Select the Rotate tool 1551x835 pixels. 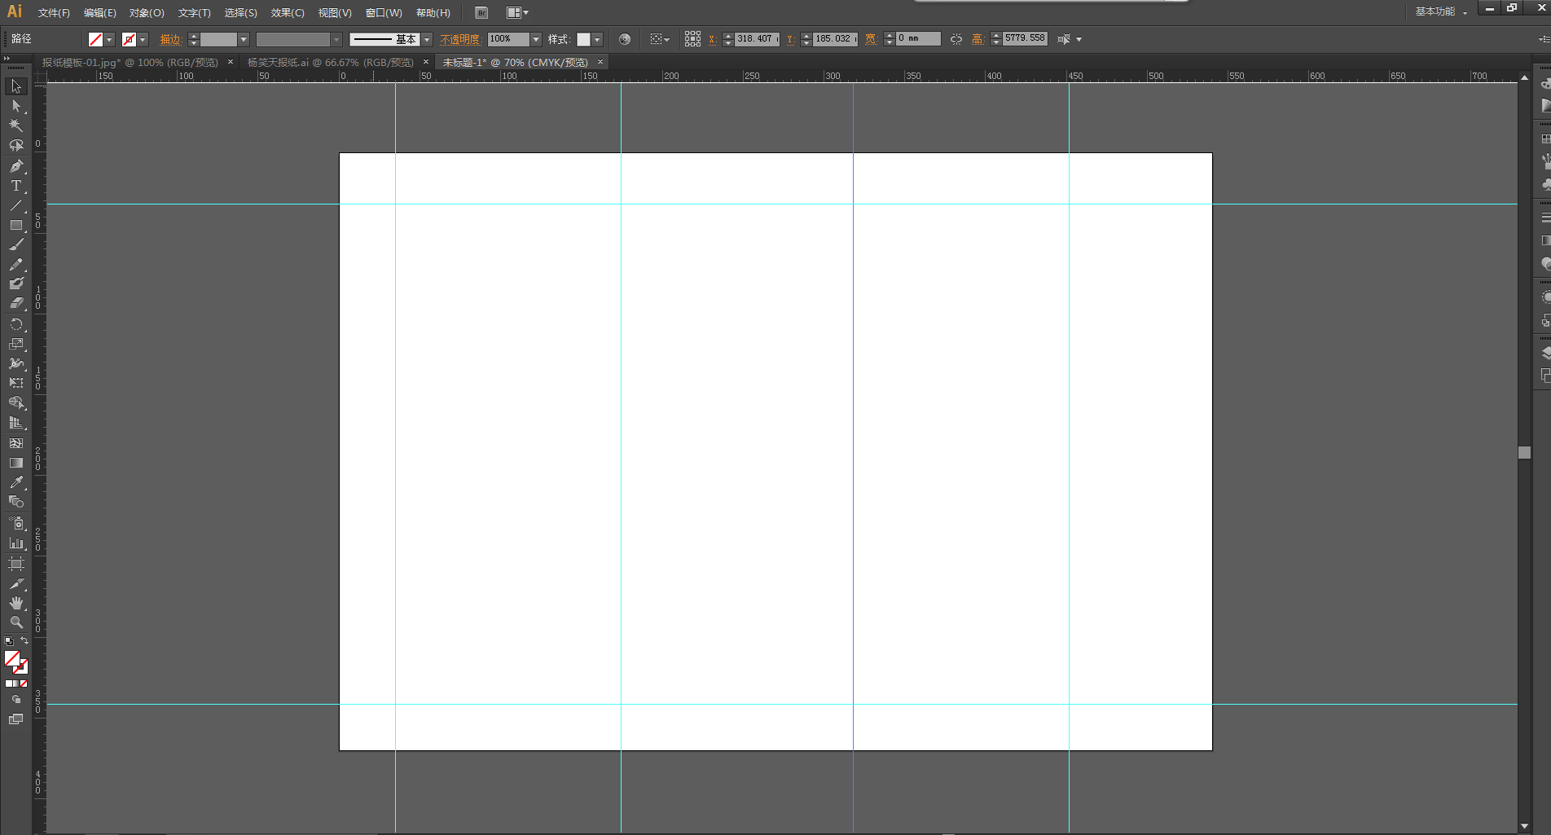coord(16,324)
